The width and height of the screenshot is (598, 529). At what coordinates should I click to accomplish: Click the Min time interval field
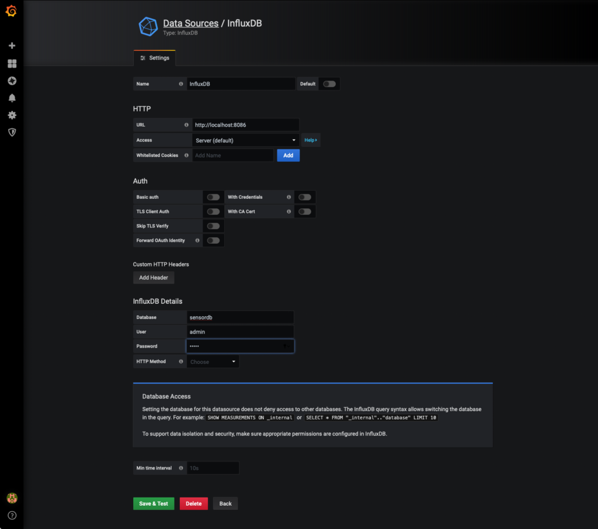(213, 468)
